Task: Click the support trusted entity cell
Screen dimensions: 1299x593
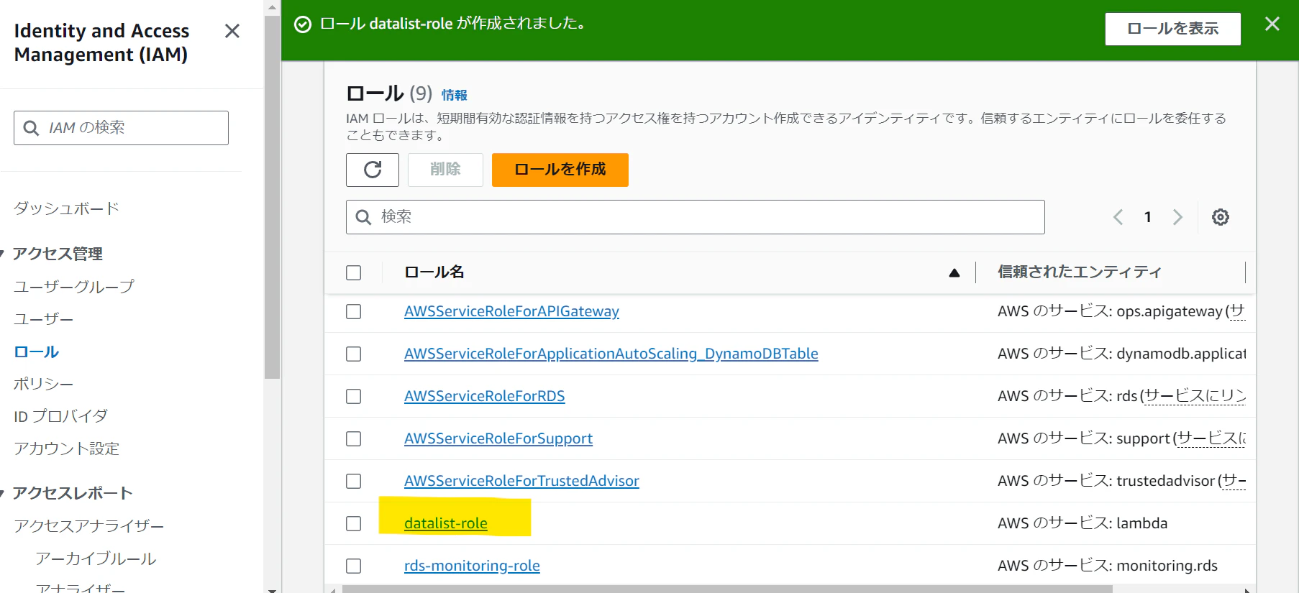Action: coord(1121,438)
